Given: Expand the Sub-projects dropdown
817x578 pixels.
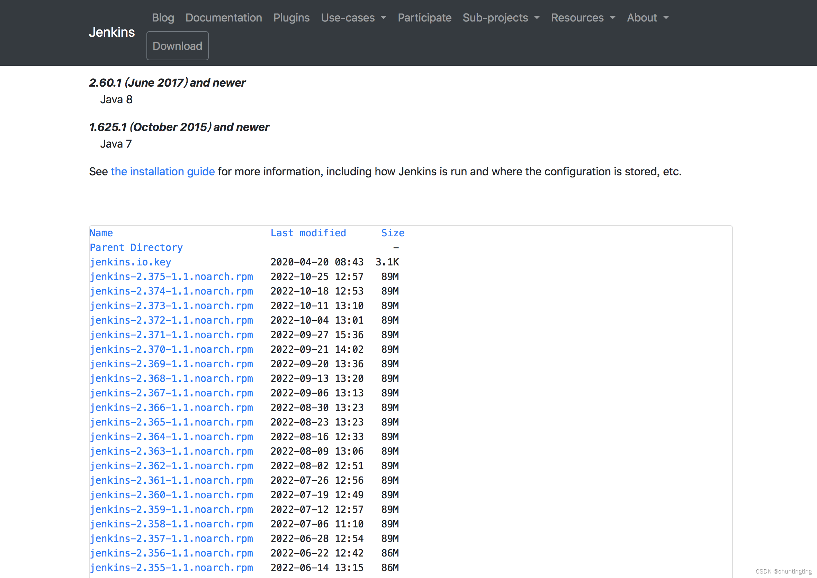Looking at the screenshot, I should [501, 17].
